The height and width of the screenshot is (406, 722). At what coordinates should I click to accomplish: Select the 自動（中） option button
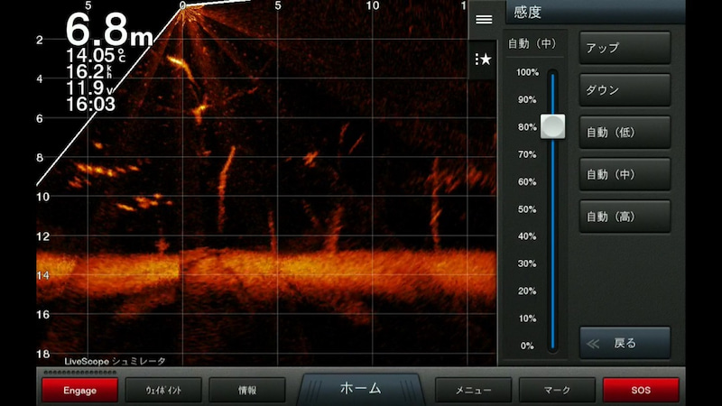click(625, 174)
